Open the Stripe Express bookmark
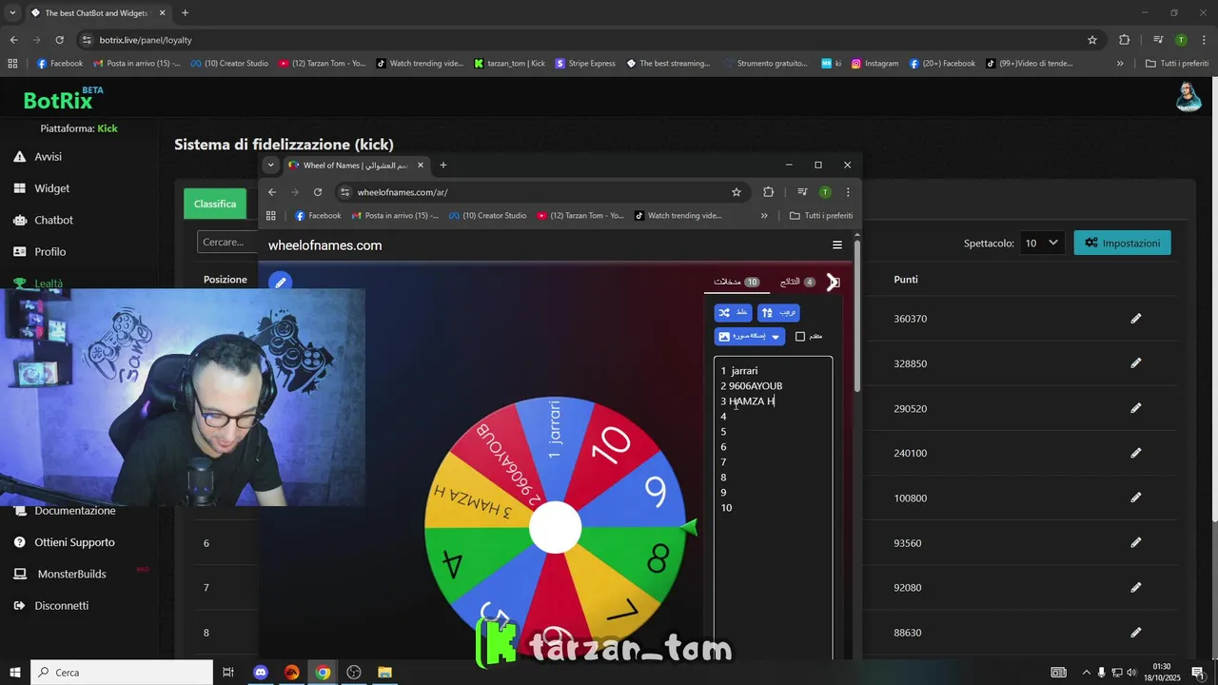Screen dimensions: 1218x685 click(x=585, y=64)
